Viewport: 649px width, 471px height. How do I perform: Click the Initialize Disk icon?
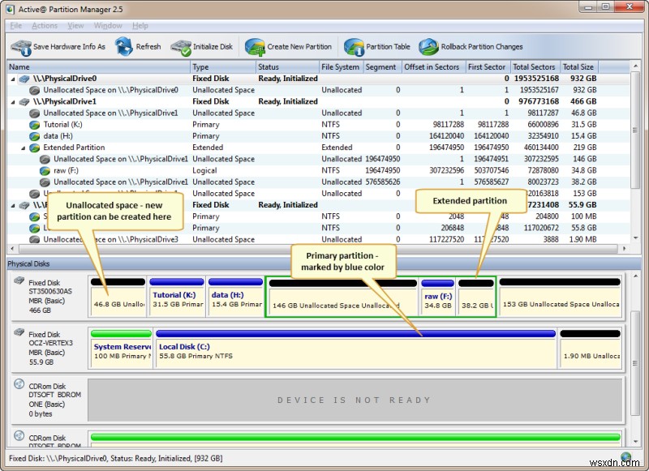(x=181, y=47)
